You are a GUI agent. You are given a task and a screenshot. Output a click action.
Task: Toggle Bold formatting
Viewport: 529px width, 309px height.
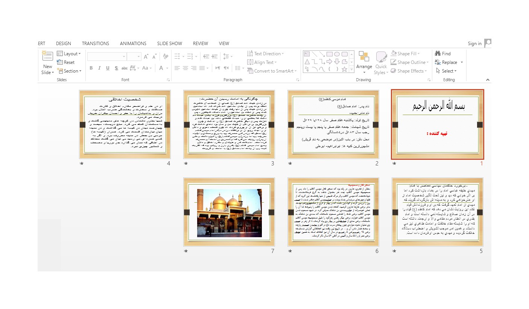click(x=91, y=68)
